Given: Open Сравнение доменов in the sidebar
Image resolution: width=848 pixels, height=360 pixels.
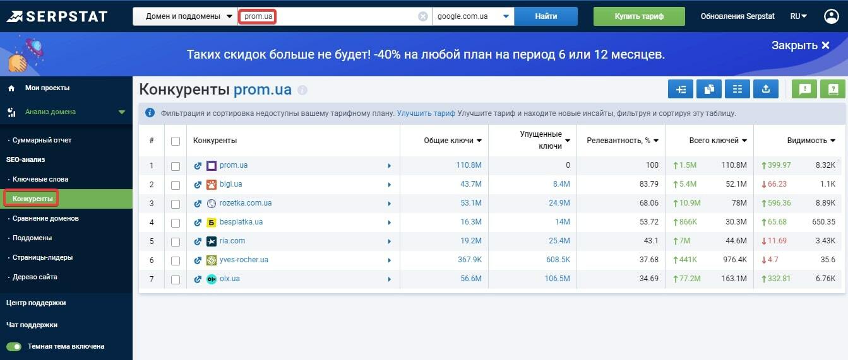Looking at the screenshot, I should (x=45, y=219).
